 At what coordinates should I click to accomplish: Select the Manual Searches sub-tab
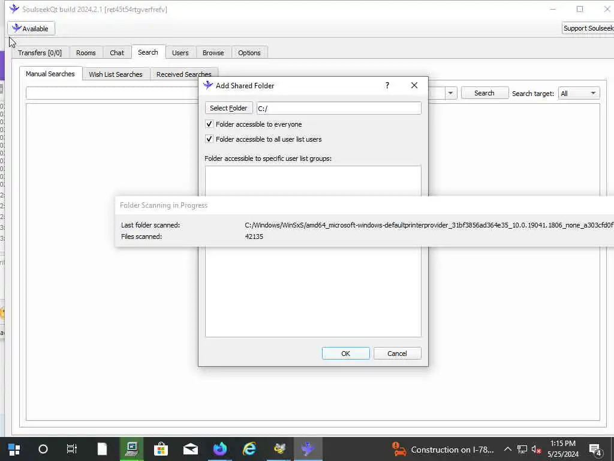[50, 74]
